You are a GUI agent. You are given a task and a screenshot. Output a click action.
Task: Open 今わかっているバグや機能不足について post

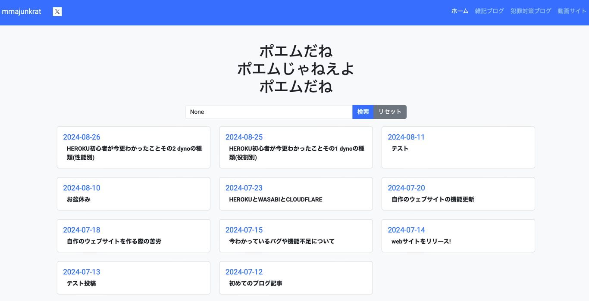click(x=282, y=242)
